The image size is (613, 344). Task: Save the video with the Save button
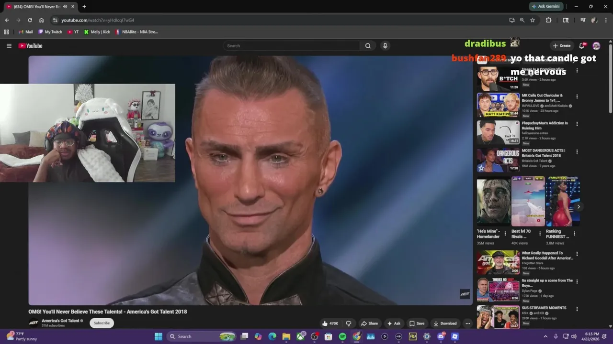click(417, 323)
